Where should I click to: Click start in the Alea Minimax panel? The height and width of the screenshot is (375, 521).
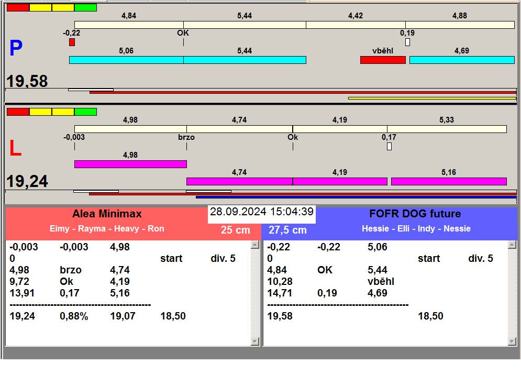[x=171, y=259]
